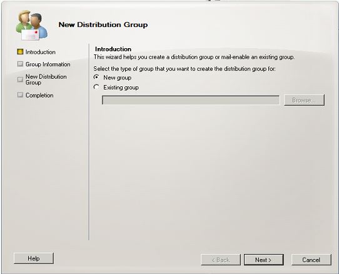Click the 'Select the type of group' instruction
The image size is (339, 274).
185,69
